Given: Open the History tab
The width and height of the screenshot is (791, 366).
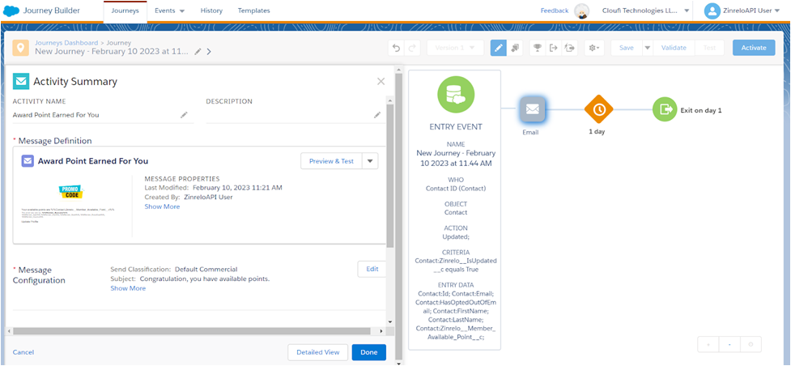Looking at the screenshot, I should point(211,11).
